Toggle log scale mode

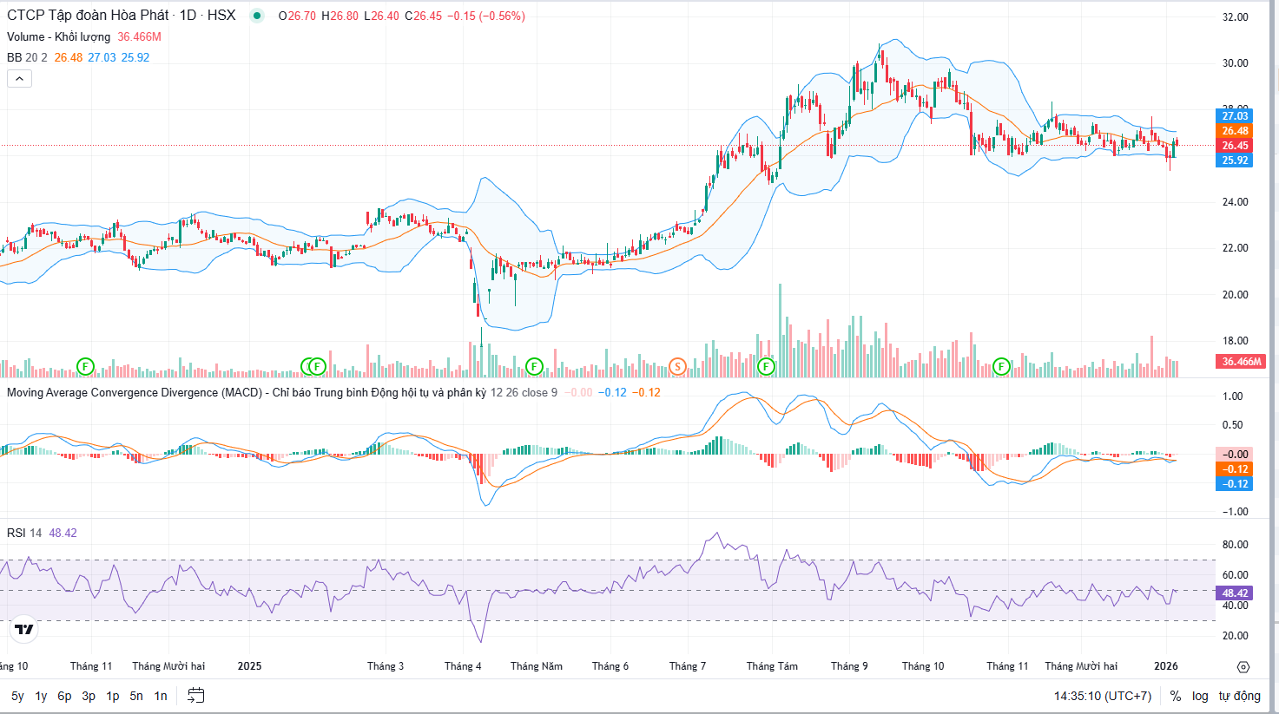tap(1200, 696)
